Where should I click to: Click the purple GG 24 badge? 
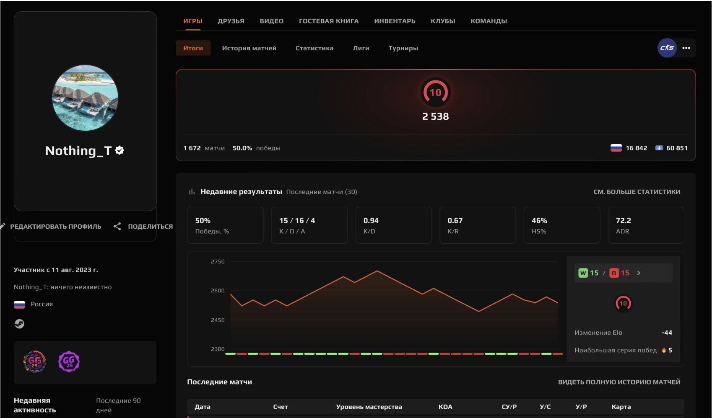pyautogui.click(x=69, y=361)
